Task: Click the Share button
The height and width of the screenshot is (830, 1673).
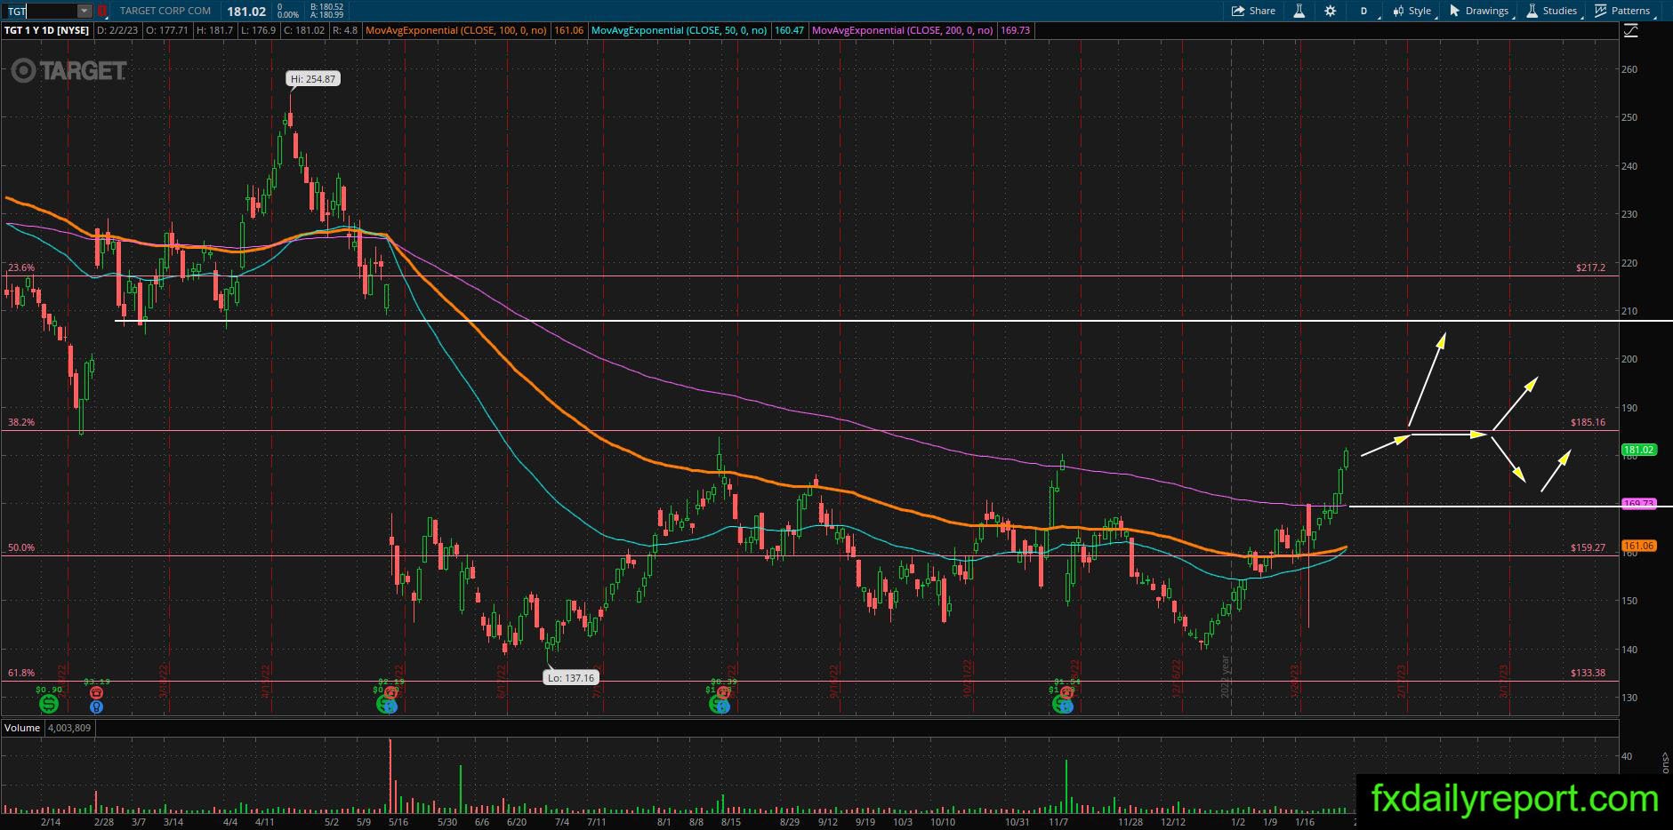Action: (x=1253, y=11)
